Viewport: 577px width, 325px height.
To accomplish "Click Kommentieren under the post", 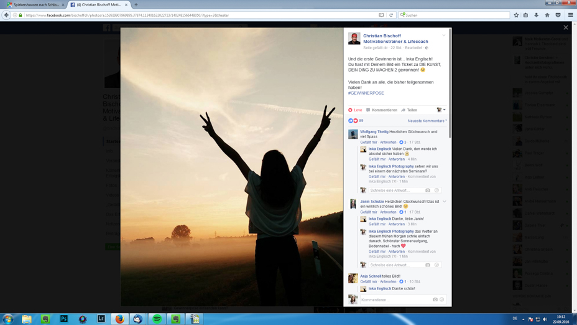I will [382, 110].
